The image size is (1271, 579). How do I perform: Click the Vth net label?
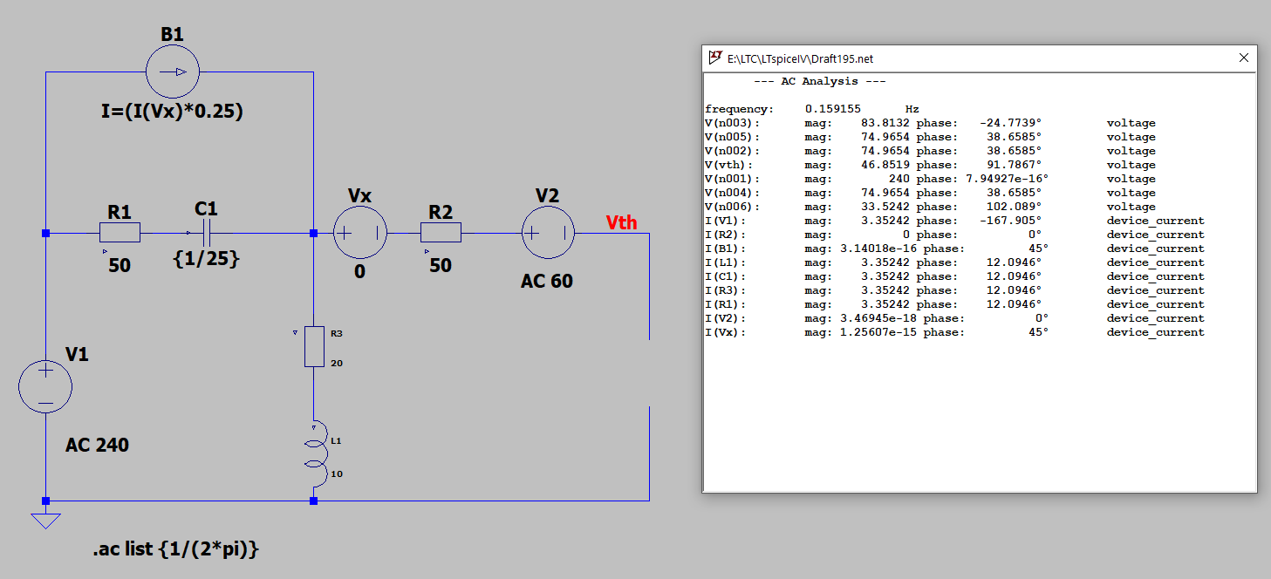[x=622, y=223]
